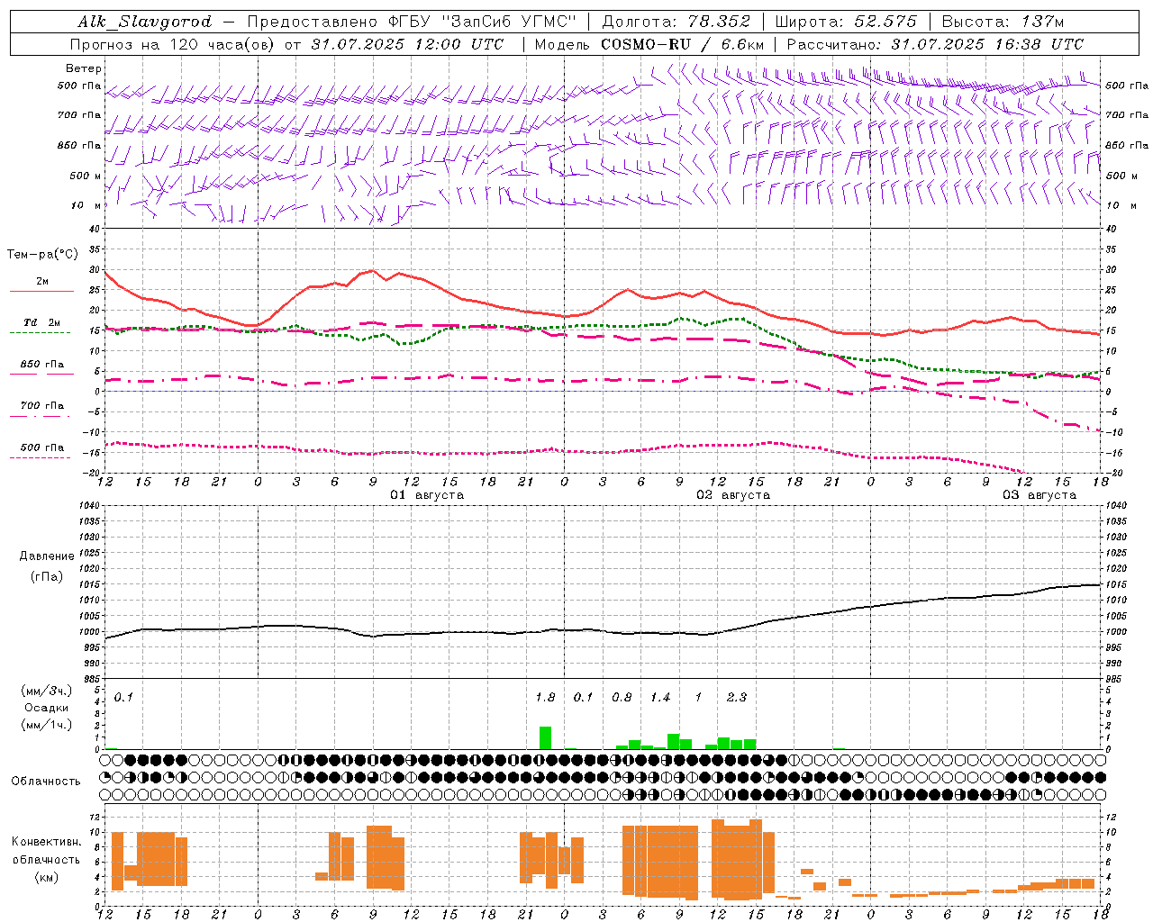The height and width of the screenshot is (922, 1153).
Task: Click the Тем-ра(°C) axis title
Action: click(x=42, y=255)
